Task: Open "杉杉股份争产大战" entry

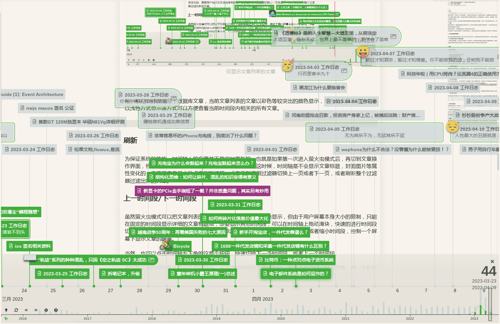Action: click(477, 115)
